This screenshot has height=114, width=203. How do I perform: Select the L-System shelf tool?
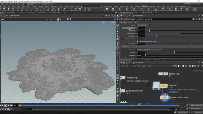71,9
